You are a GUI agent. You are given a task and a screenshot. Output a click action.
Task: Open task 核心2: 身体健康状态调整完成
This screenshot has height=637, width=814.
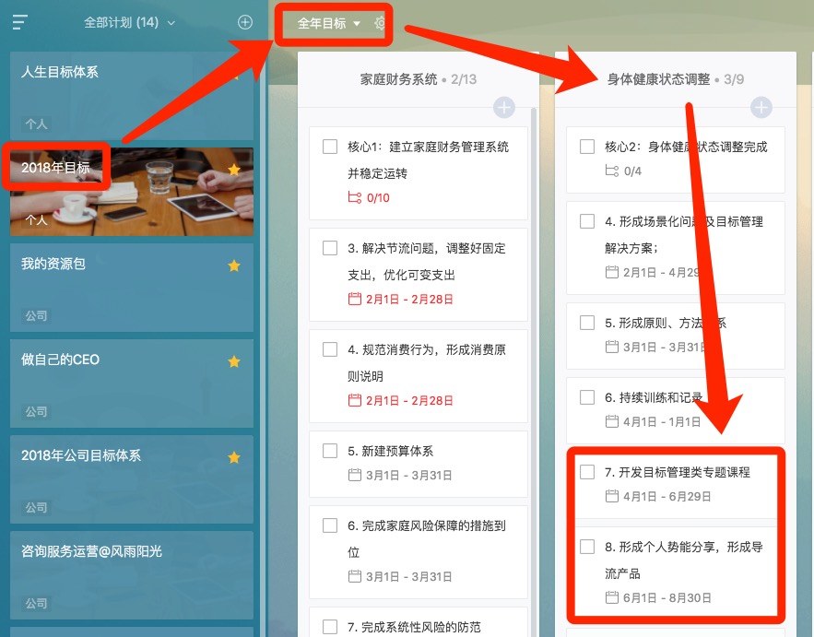pyautogui.click(x=676, y=159)
